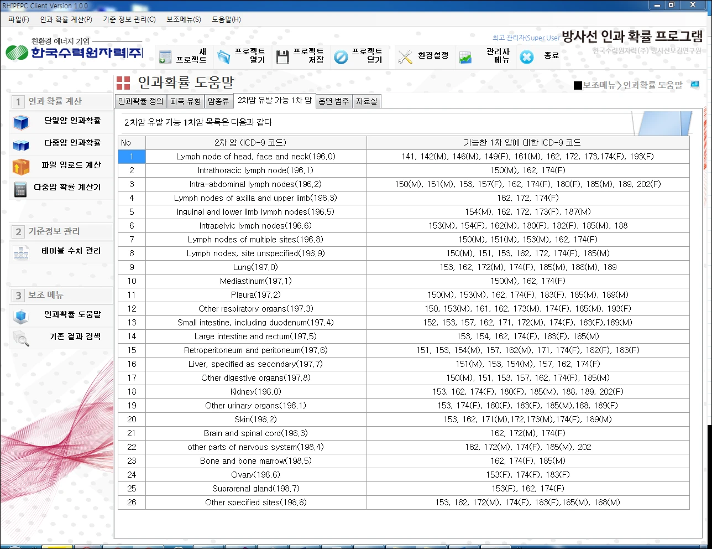
Task: Select codes cell 153(F), 174(F), 183(F)
Action: click(x=528, y=475)
